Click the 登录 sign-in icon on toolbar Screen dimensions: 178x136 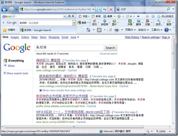[169, 23]
